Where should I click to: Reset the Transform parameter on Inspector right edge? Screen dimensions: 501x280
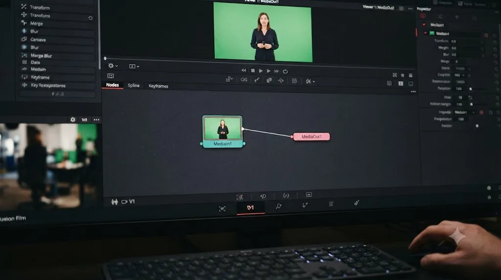(x=495, y=43)
